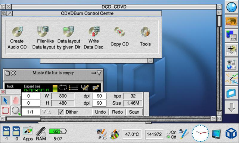Screen dimensions: 239x143
Task: Open SD card drive :0
Action: tap(16, 133)
